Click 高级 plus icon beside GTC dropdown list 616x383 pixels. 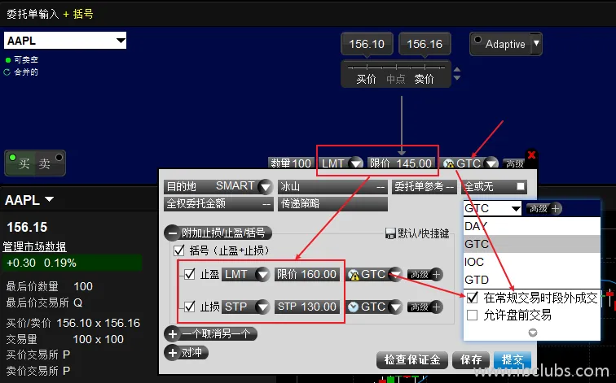(x=557, y=209)
